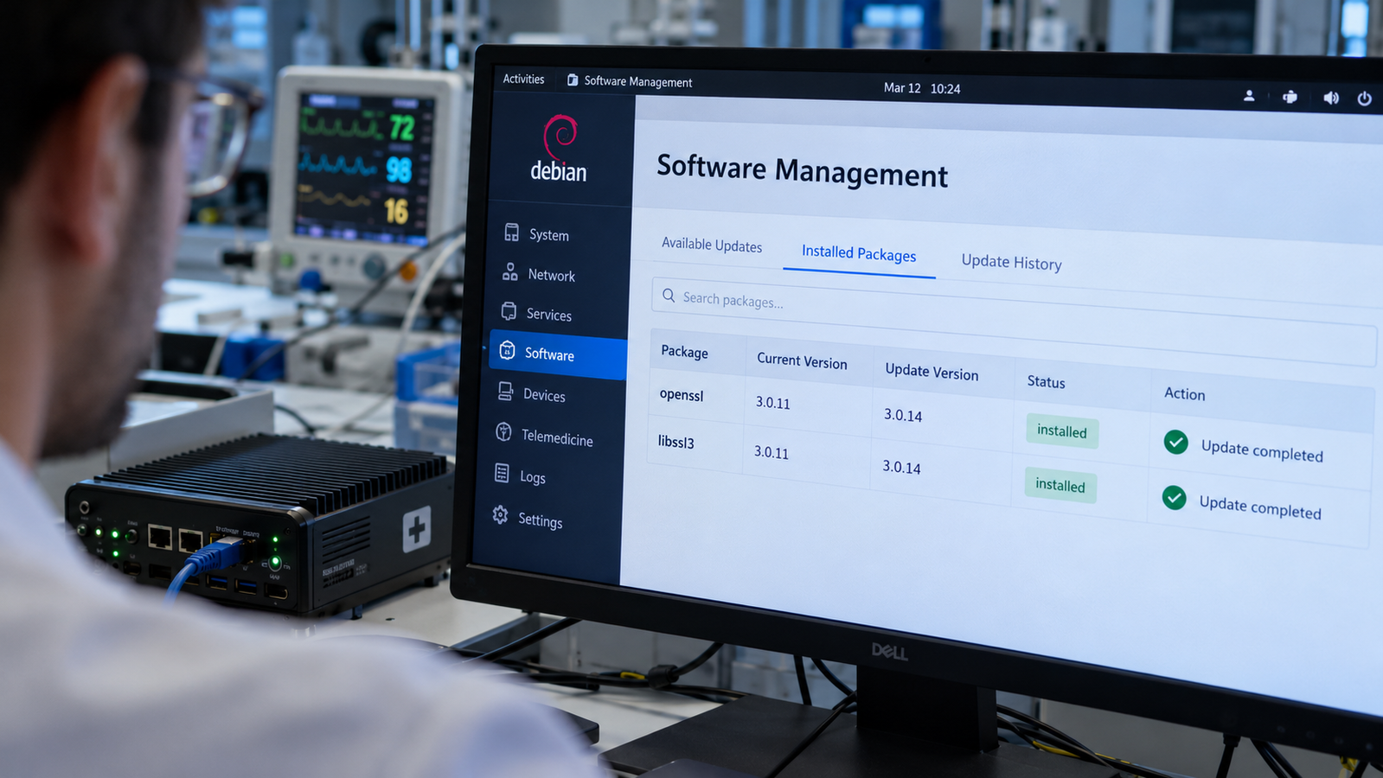Open the user account icon in top bar
Screen dimensions: 1383x778
tap(1249, 96)
